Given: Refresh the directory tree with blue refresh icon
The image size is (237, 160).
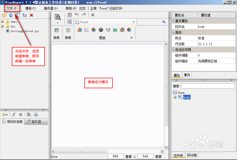Looking at the screenshot, I should 10,15.
